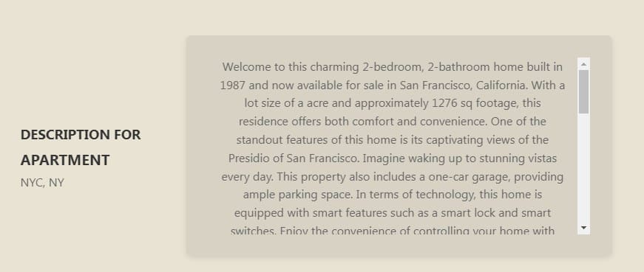
Task: Click the empty scrollbar track below the thumb
Action: coord(583,167)
